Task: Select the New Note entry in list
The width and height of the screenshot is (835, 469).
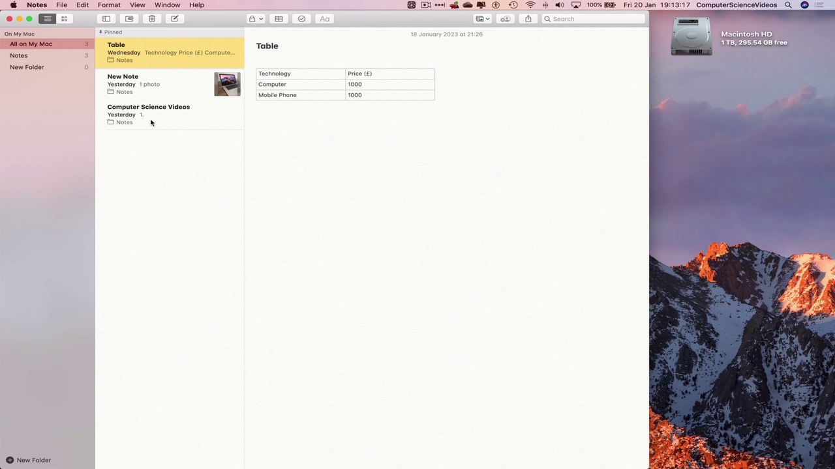Action: (170, 84)
